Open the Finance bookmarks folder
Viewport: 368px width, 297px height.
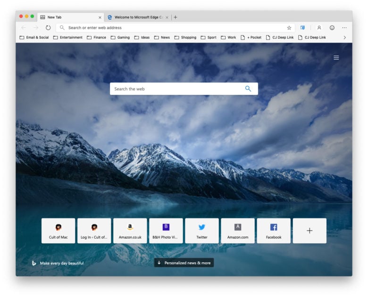[96, 38]
